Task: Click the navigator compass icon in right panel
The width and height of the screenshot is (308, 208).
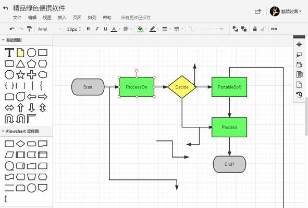Action: (x=299, y=45)
